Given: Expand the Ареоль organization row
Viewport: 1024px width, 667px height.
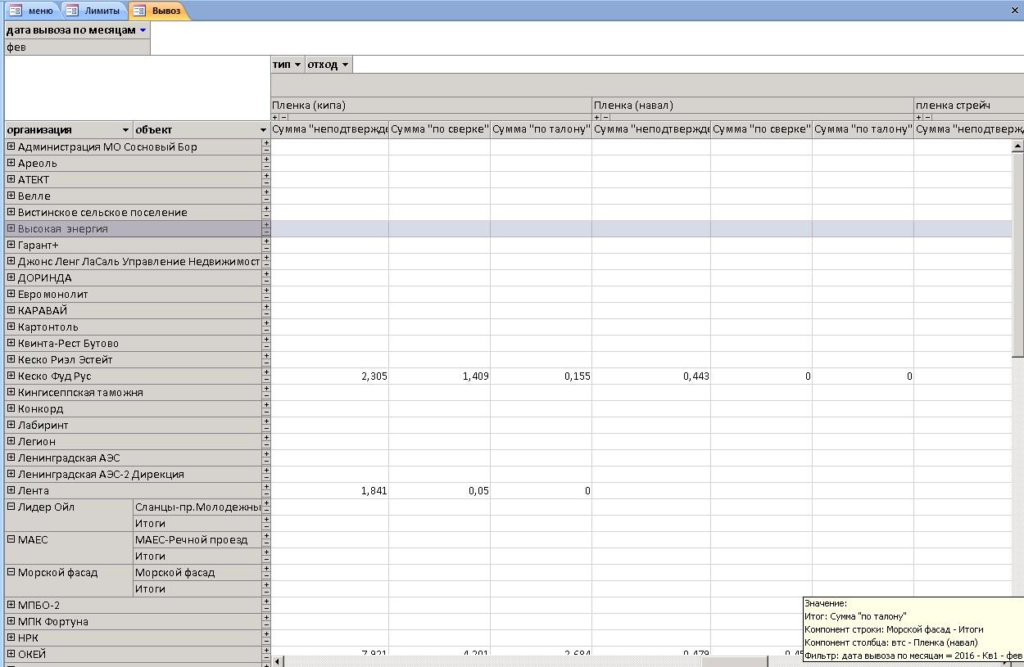Looking at the screenshot, I should point(11,163).
